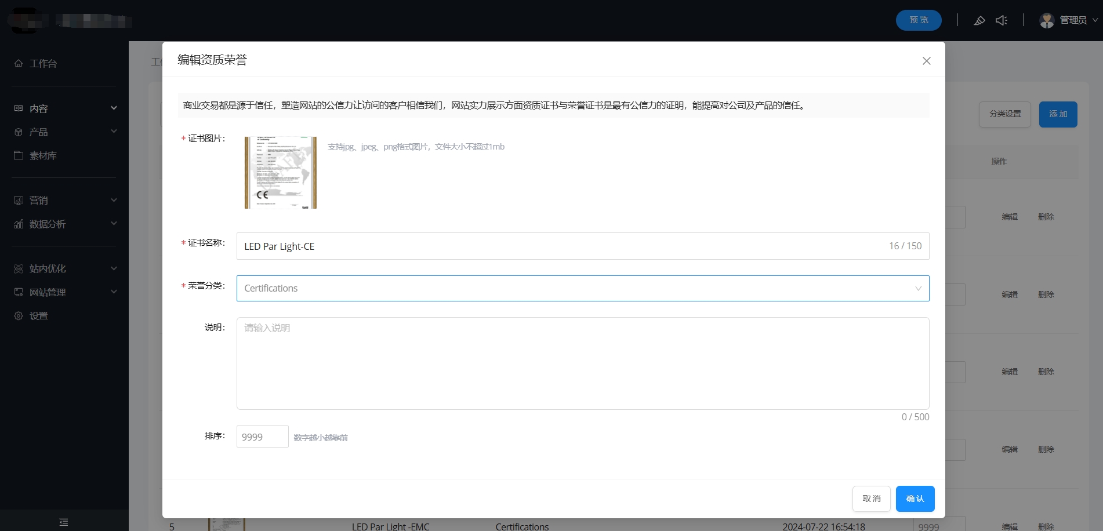Open 素材库 folder icon in sidebar

click(x=19, y=155)
